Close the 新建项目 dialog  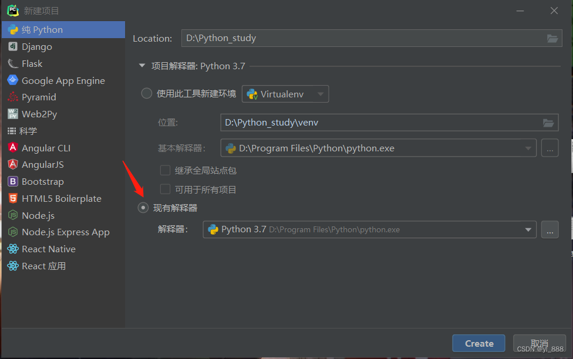pyautogui.click(x=554, y=11)
